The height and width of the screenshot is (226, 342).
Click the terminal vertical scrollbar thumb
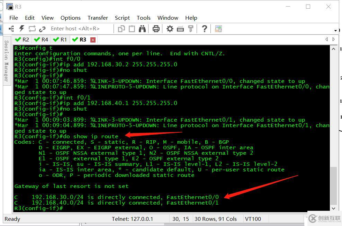coord(333,186)
